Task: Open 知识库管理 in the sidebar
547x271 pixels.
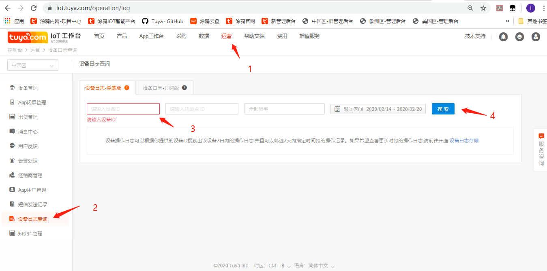Action: coord(30,233)
